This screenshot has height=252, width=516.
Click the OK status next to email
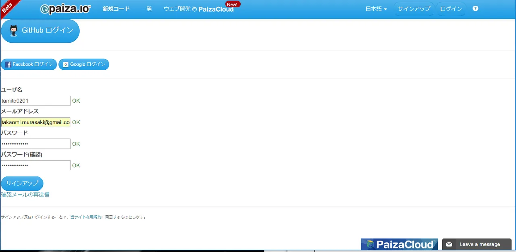click(x=76, y=122)
